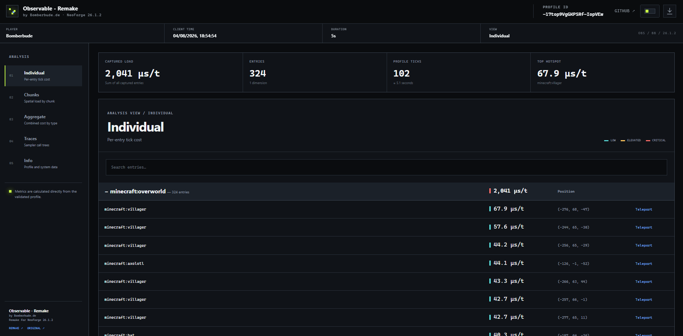Image resolution: width=683 pixels, height=336 pixels.
Task: Teleport to the 67.9 µs/t villager
Action: 643,210
